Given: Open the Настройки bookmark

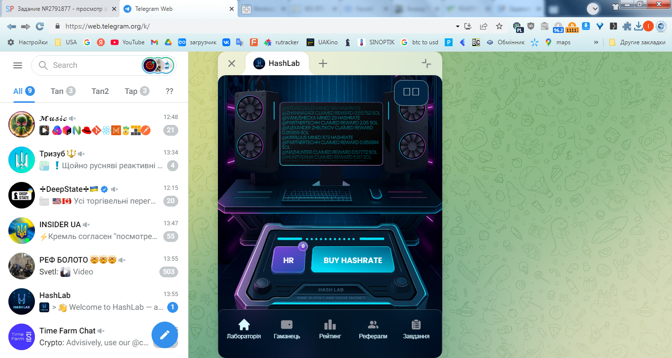Looking at the screenshot, I should (28, 42).
